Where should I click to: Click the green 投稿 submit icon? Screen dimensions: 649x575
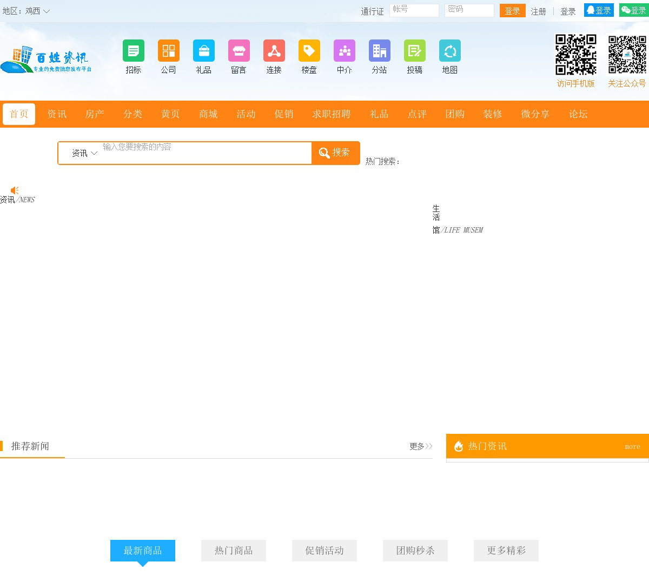tap(414, 51)
